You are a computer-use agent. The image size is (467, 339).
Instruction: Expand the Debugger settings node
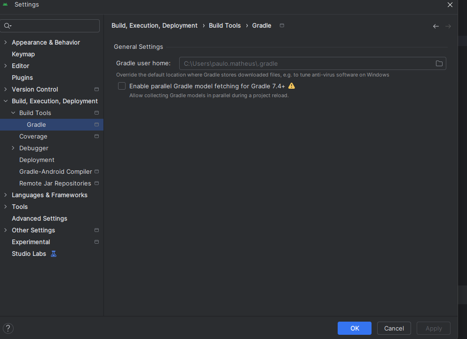13,148
